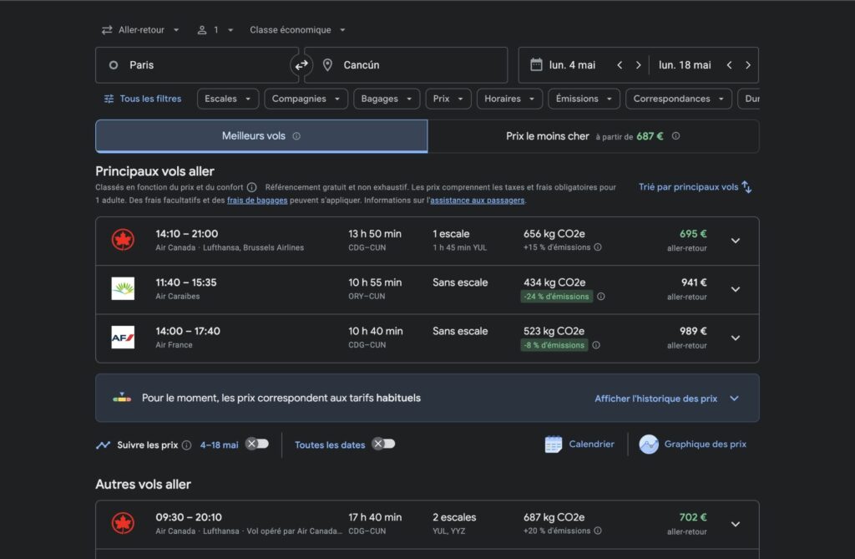The image size is (855, 559).
Task: Click info icon in Meilleurs vols tab
Action: [x=296, y=136]
